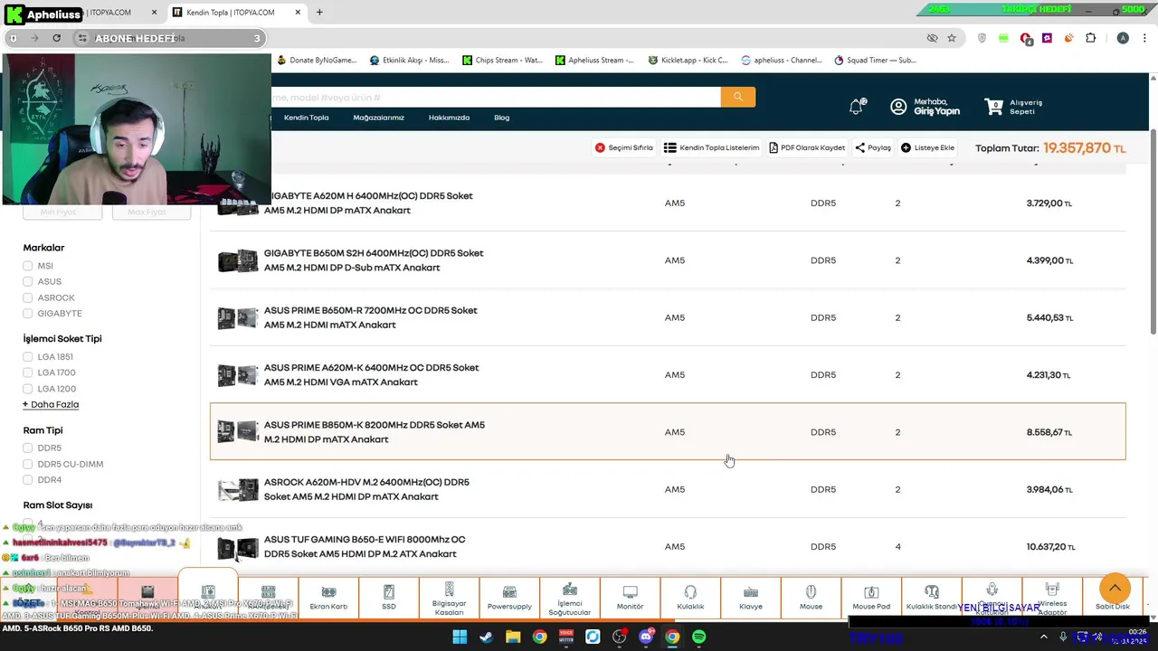This screenshot has width=1158, height=651.
Task: Select the Mouse category
Action: [x=811, y=598]
